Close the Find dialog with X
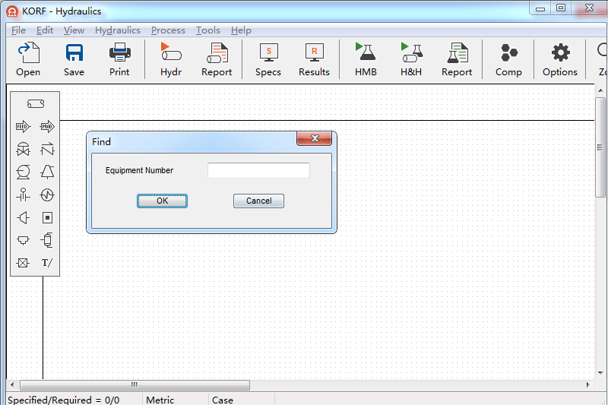The width and height of the screenshot is (608, 405). [x=315, y=138]
